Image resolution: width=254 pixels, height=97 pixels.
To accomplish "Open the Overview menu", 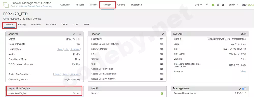I will [65, 5].
